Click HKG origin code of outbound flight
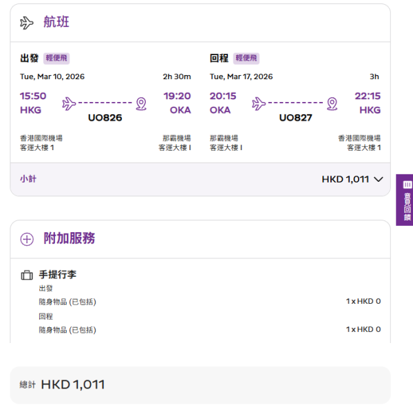This screenshot has height=414, width=413. (x=30, y=110)
